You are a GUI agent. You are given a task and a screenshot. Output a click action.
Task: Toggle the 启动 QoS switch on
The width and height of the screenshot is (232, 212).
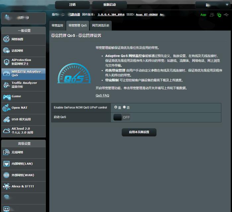pyautogui.click(x=122, y=117)
